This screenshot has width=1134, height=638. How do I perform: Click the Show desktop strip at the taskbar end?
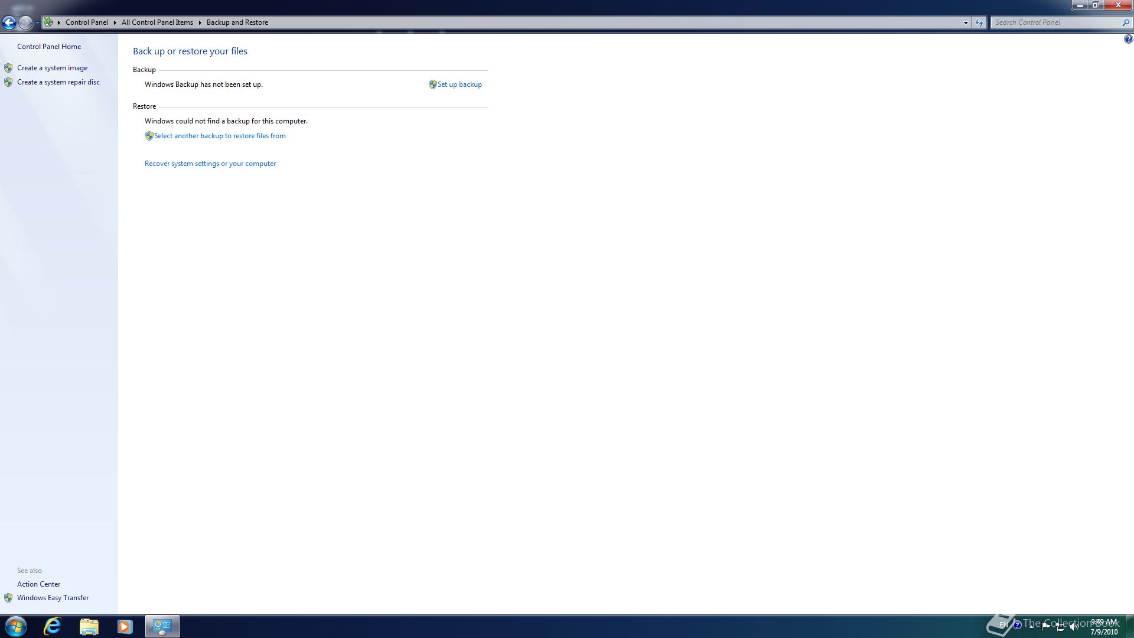coord(1130,626)
